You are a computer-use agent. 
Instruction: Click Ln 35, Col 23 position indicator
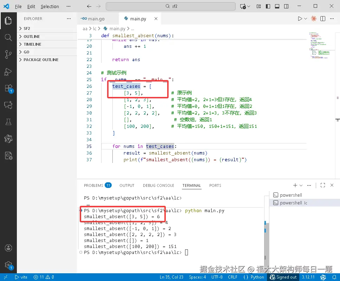pos(171,277)
